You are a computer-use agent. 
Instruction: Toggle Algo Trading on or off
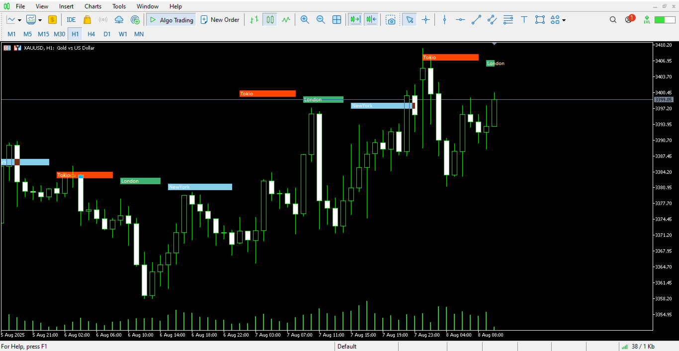pos(171,20)
